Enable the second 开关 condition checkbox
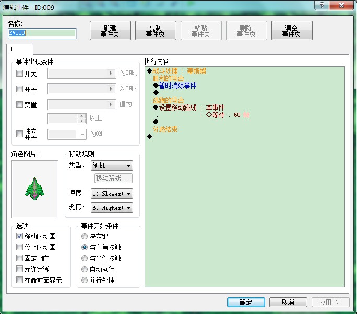The width and height of the screenshot is (357, 314). tap(20, 89)
